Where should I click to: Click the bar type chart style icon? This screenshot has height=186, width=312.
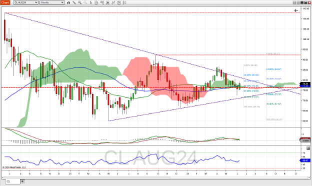tap(68, 2)
